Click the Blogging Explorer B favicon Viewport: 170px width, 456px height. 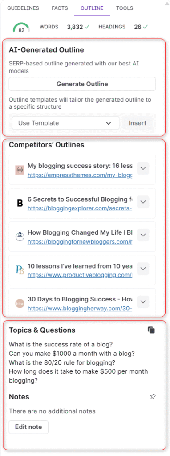click(x=20, y=203)
